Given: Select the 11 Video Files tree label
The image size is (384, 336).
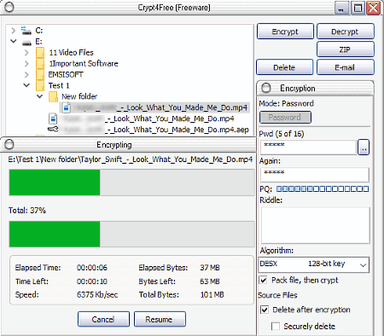Looking at the screenshot, I should coord(71,53).
